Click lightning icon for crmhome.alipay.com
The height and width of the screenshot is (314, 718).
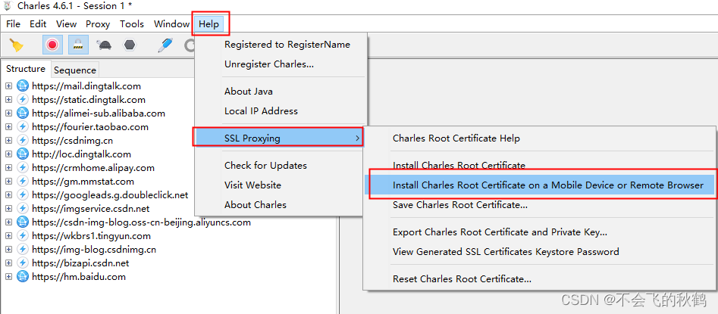tap(22, 168)
